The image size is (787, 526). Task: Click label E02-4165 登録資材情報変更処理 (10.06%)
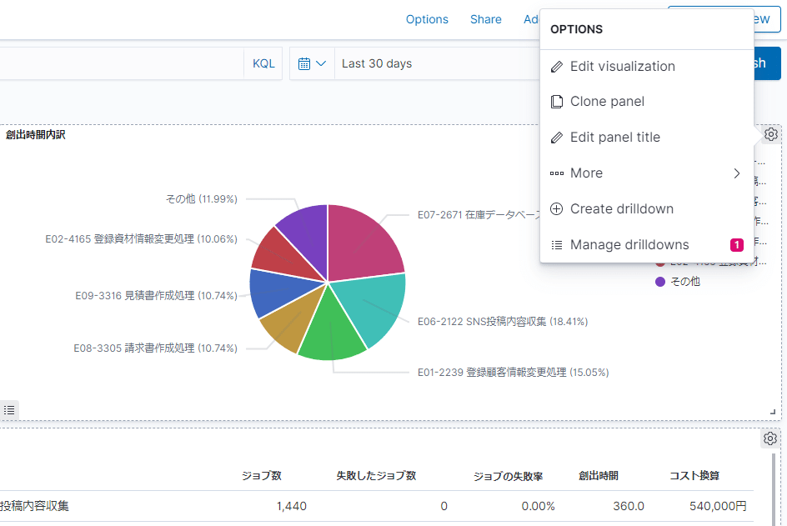tap(141, 239)
